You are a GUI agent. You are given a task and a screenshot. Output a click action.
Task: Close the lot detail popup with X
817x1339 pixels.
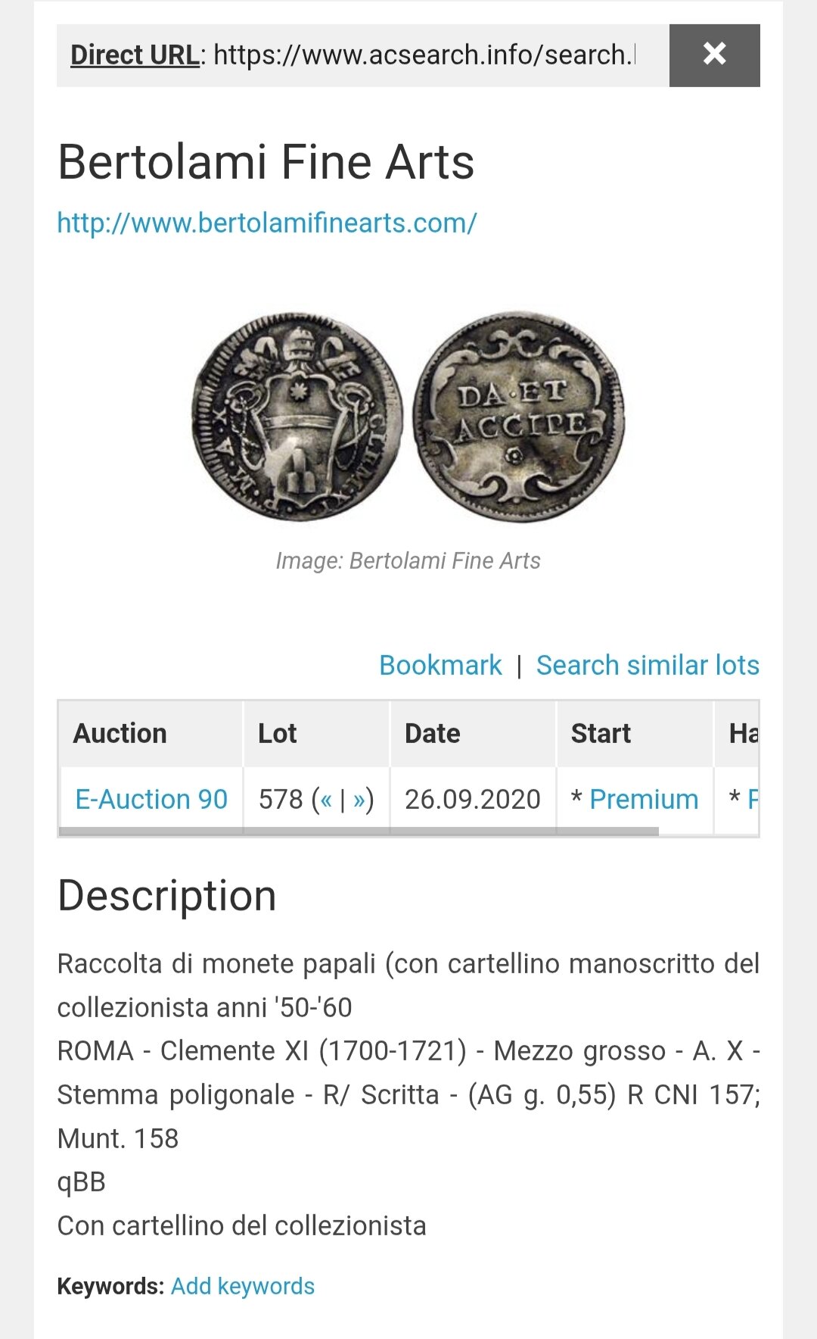714,55
